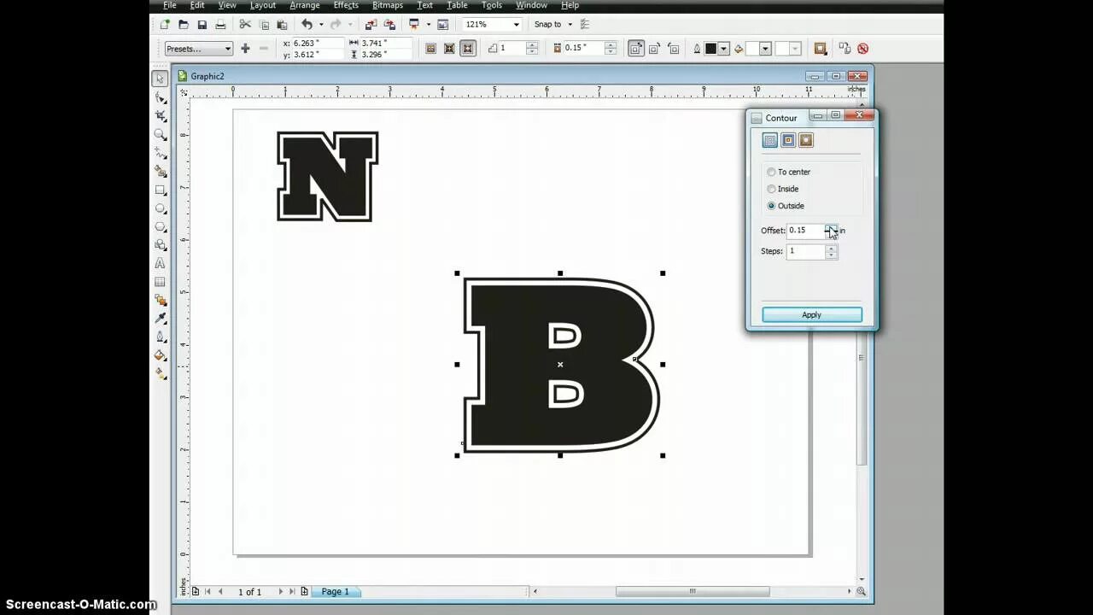Viewport: 1093px width, 615px height.
Task: Select the Crop tool
Action: tap(160, 116)
